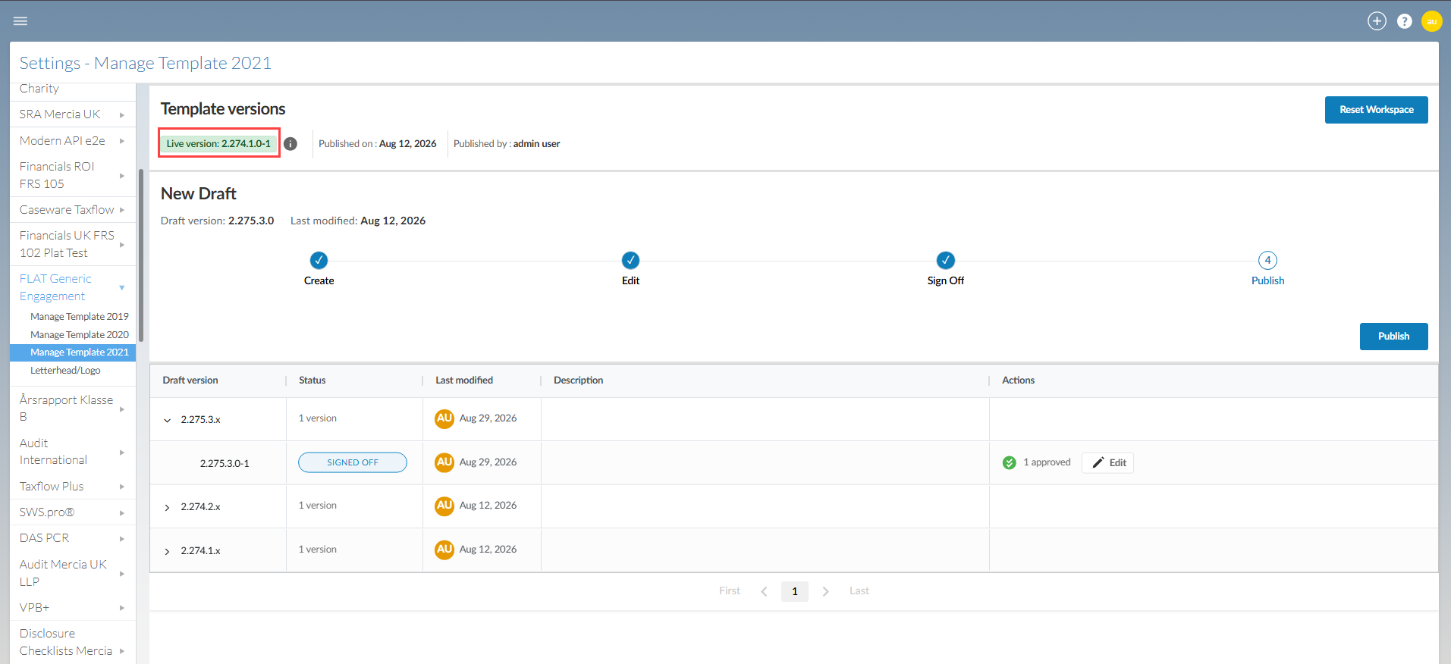Collapse FLAT Generic Engagement section
This screenshot has width=1451, height=664.
[121, 288]
